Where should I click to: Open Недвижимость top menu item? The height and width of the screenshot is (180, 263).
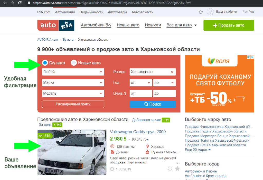pos(91,12)
